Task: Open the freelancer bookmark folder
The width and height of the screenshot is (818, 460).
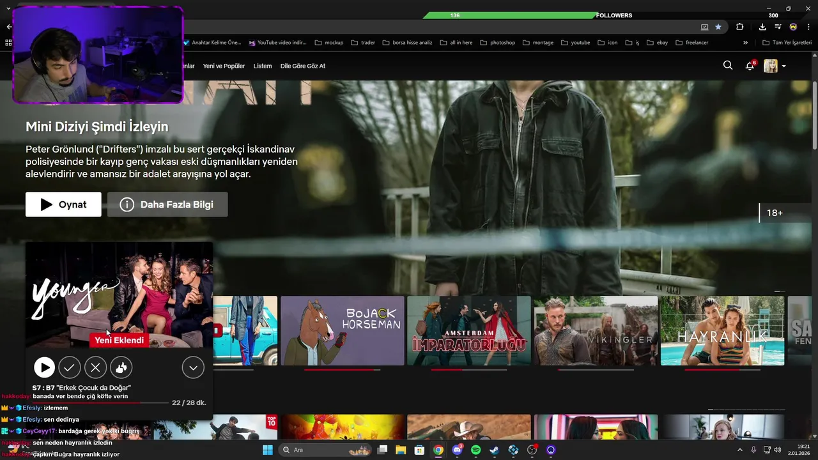Action: point(691,43)
